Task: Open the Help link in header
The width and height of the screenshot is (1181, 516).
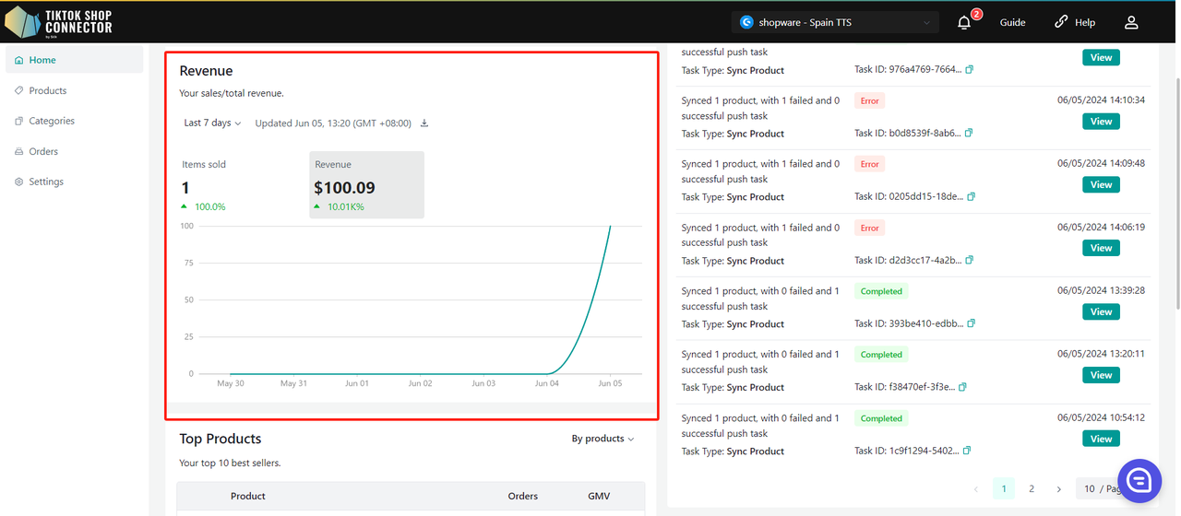Action: pos(1075,22)
